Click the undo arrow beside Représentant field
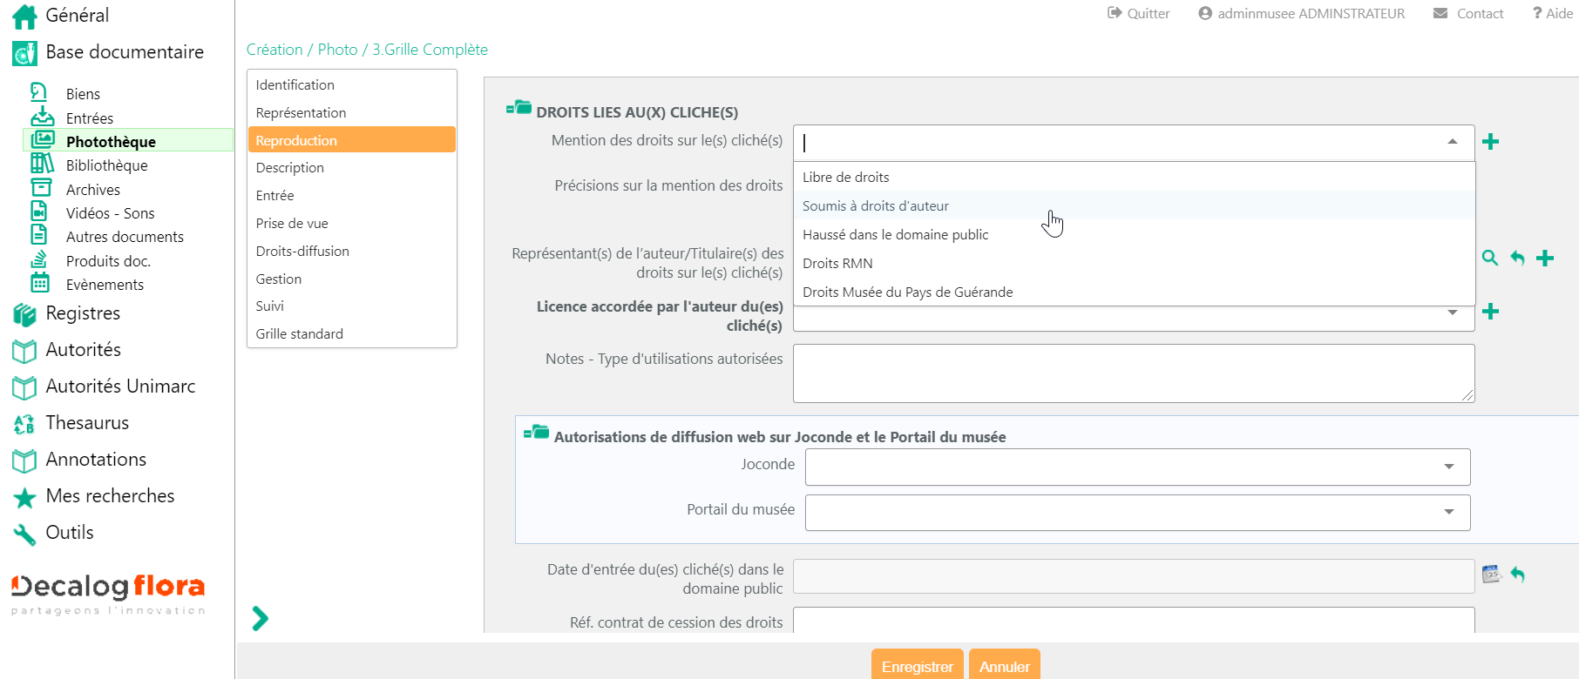The height and width of the screenshot is (679, 1579). 1517,258
